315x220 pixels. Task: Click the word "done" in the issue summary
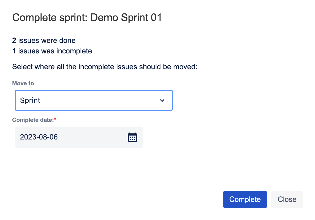pos(68,41)
